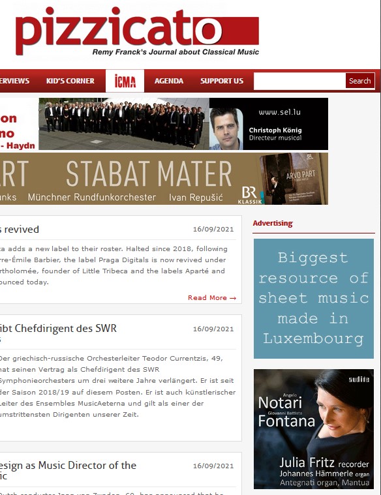Viewport: 381px width, 495px height.
Task: Click the Search button
Action: pyautogui.click(x=360, y=81)
